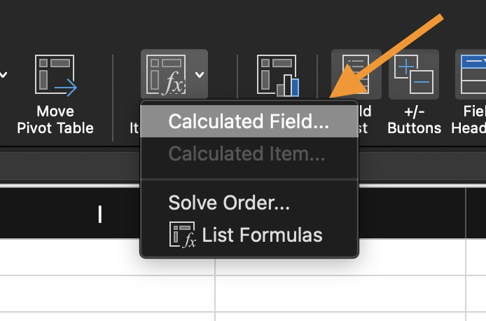Click the List Formulas fx icon in menu
486x321 pixels.
pyautogui.click(x=182, y=235)
